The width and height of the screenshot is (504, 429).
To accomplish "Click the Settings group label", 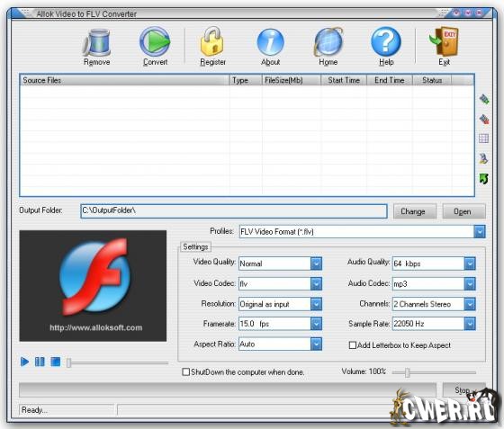I will pos(195,246).
